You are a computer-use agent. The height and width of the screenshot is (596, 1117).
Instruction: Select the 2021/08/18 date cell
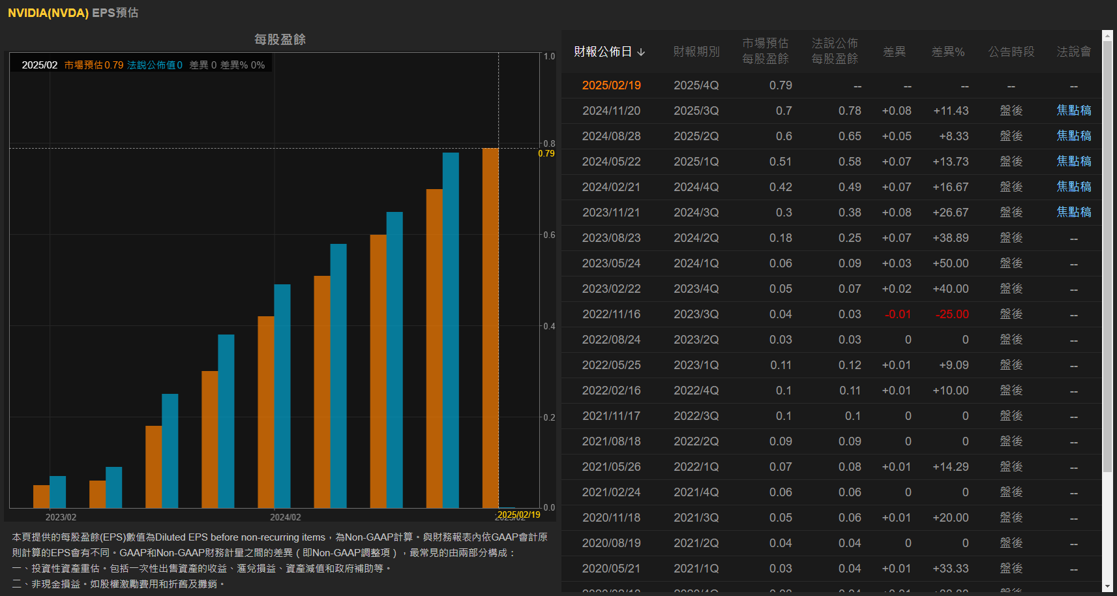pos(611,441)
